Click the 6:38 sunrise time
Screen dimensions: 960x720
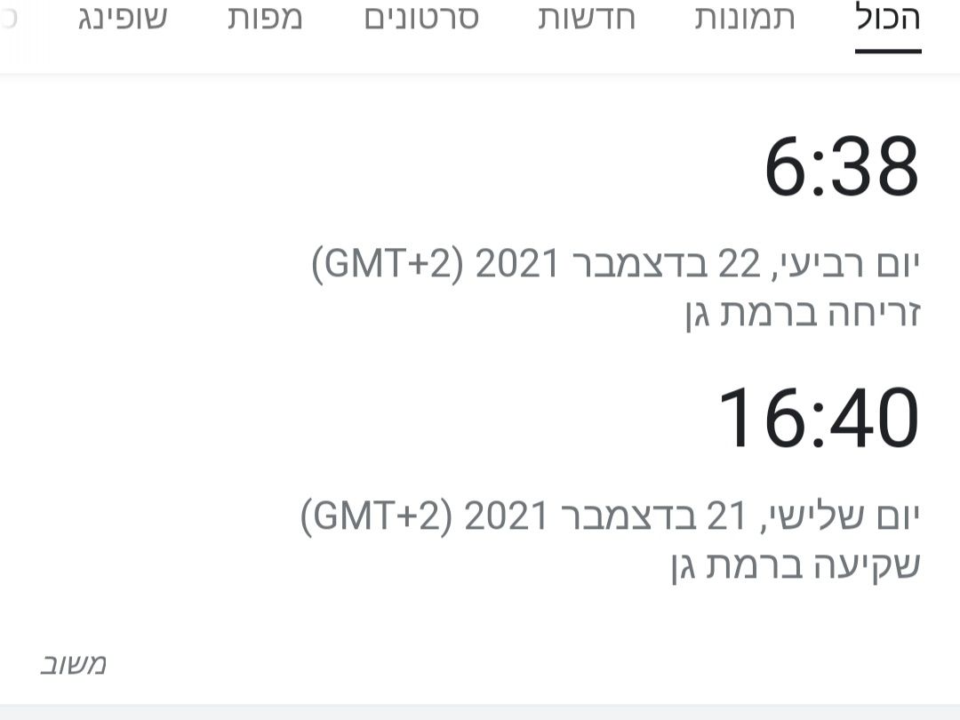(x=841, y=167)
